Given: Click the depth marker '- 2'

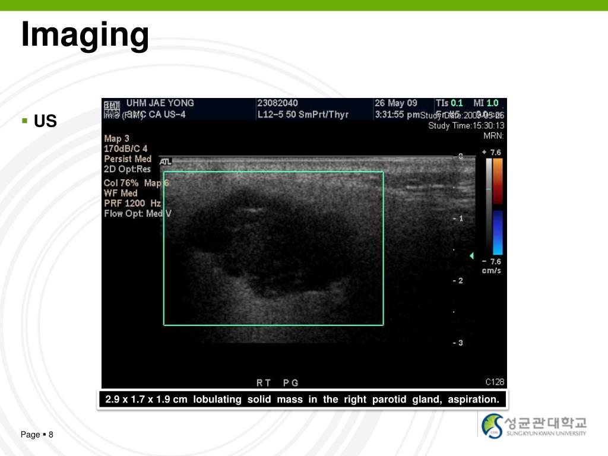Looking at the screenshot, I should click(458, 281).
